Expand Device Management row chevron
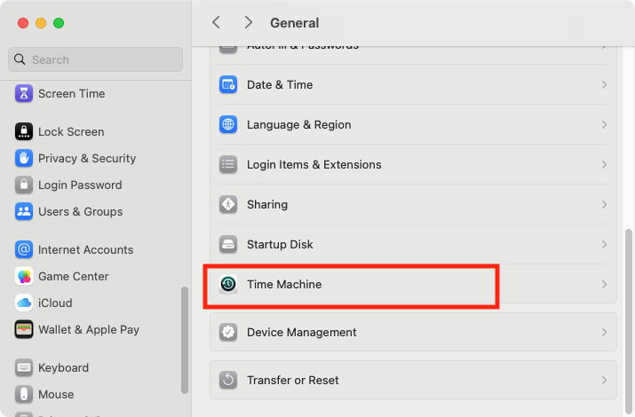The image size is (635, 417). tap(604, 332)
